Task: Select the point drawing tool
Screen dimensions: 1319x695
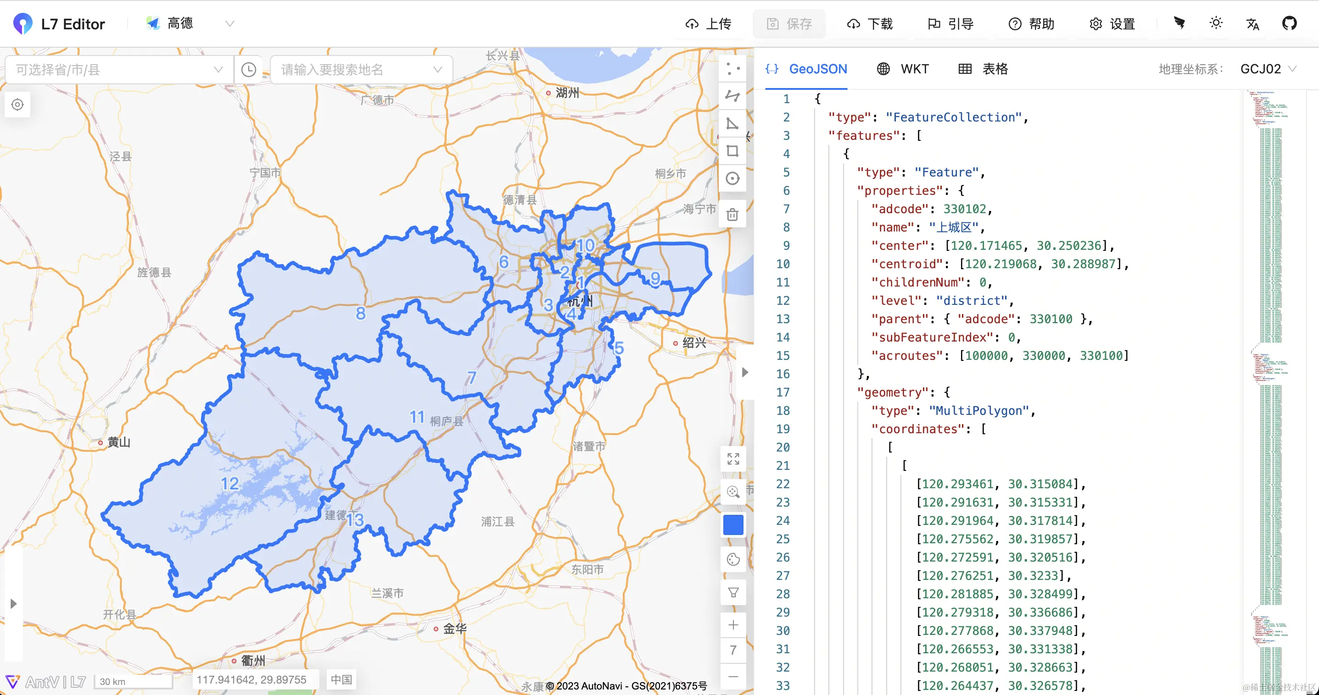Action: click(733, 68)
